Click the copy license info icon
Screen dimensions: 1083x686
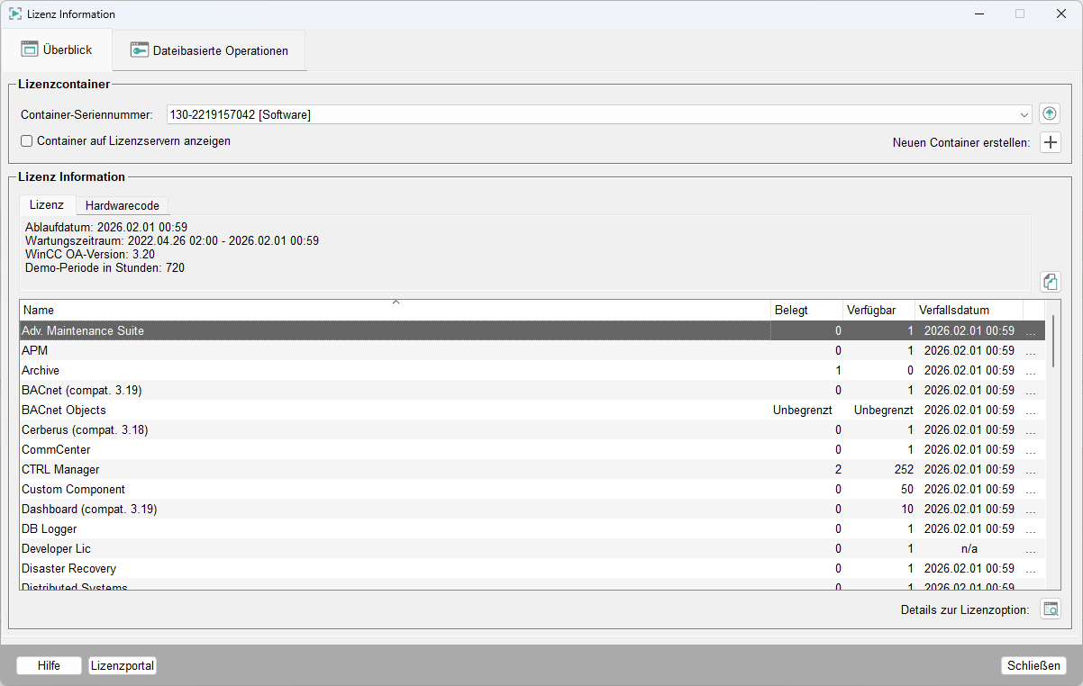pos(1050,282)
